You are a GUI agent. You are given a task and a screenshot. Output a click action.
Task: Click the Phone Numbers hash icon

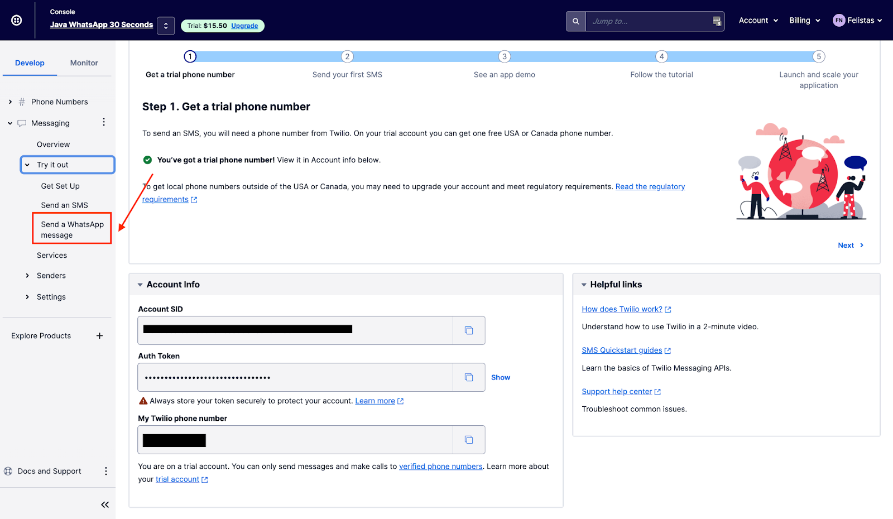pos(22,102)
